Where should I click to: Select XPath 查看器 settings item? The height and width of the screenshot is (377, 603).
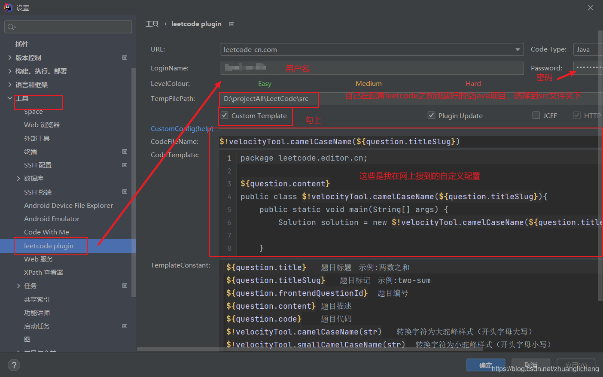(43, 272)
